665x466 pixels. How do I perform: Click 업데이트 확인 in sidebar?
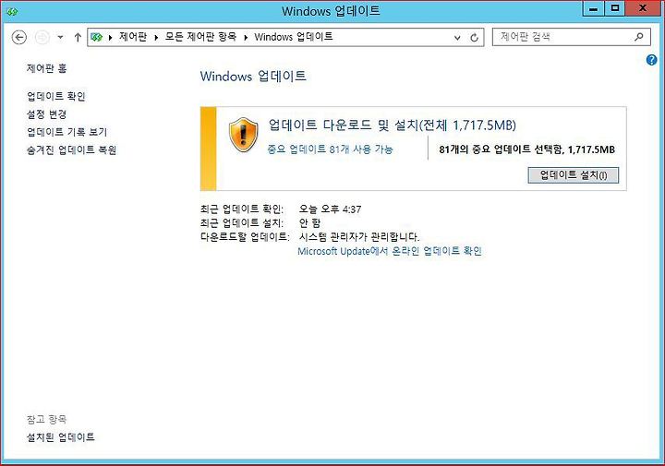pyautogui.click(x=56, y=96)
